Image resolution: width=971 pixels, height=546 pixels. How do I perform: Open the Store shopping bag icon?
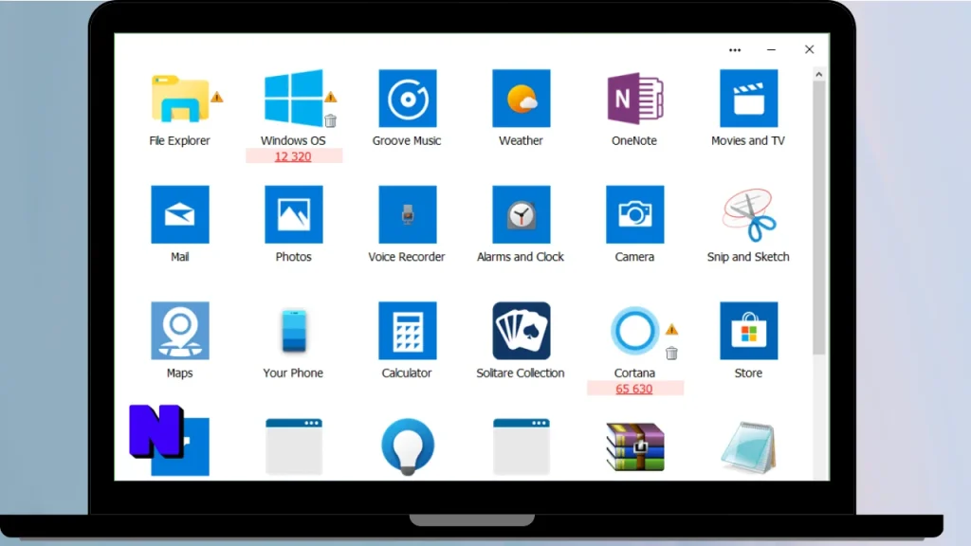point(749,331)
